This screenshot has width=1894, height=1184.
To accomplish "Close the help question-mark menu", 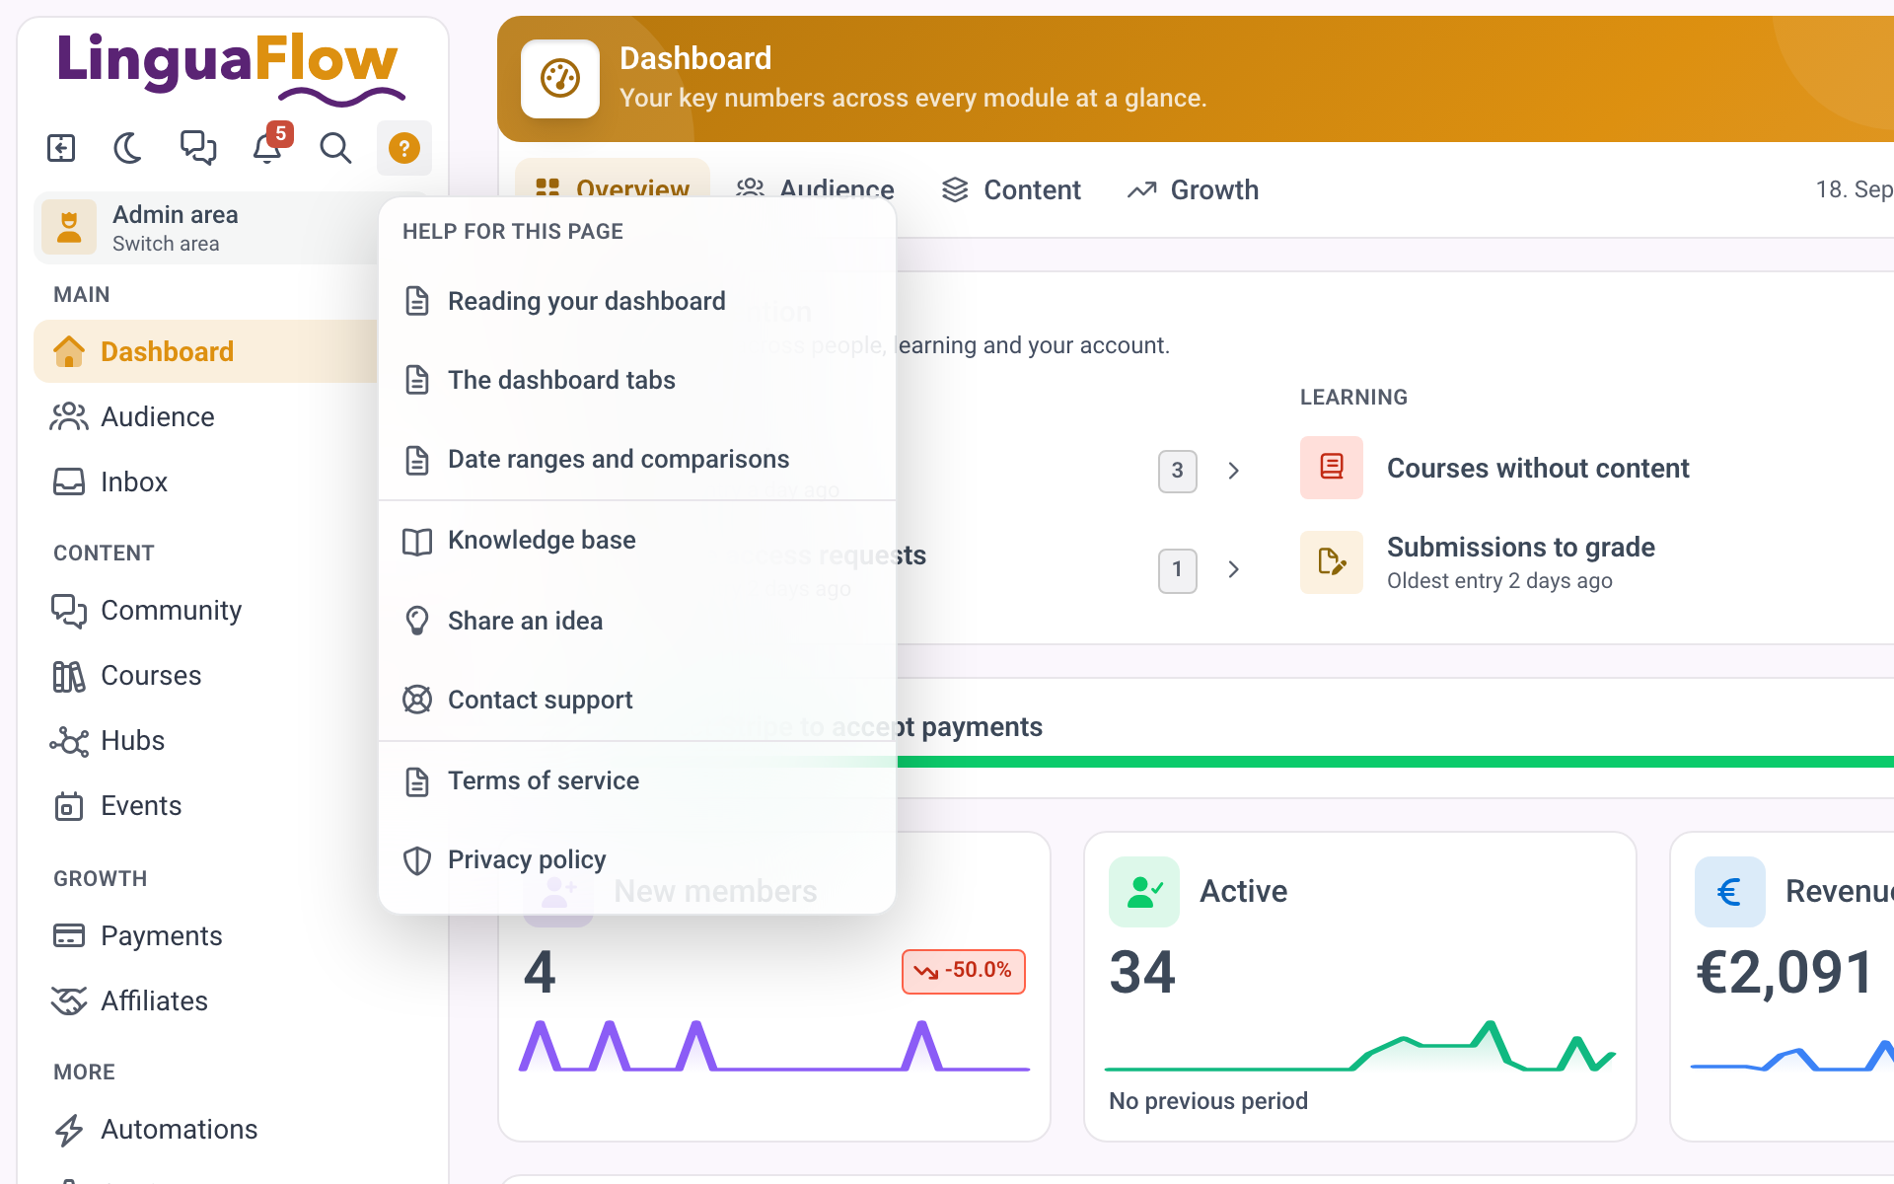I will pos(404,148).
